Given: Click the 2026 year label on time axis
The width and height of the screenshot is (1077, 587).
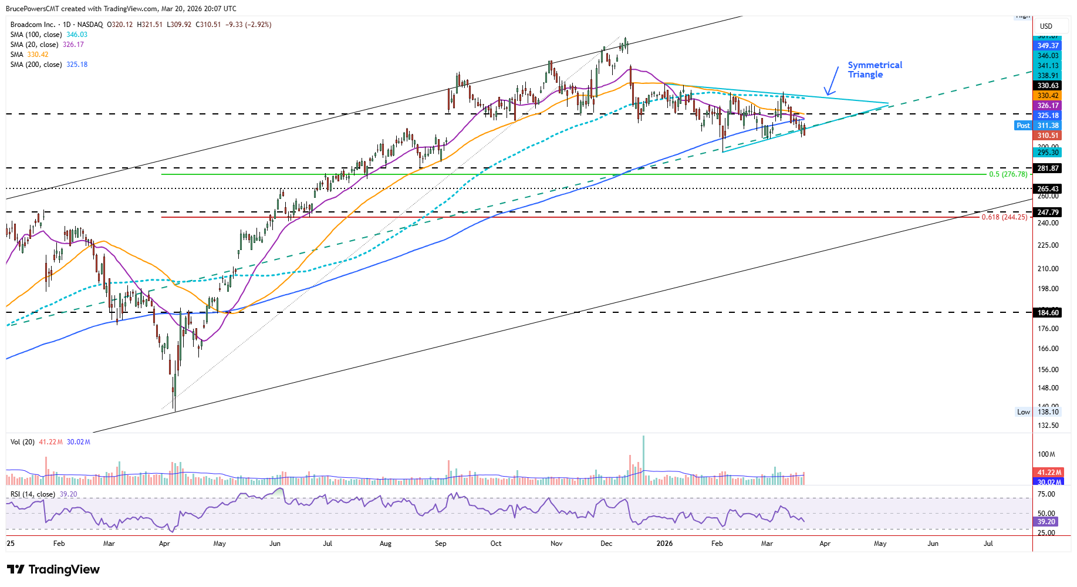Looking at the screenshot, I should click(x=664, y=544).
